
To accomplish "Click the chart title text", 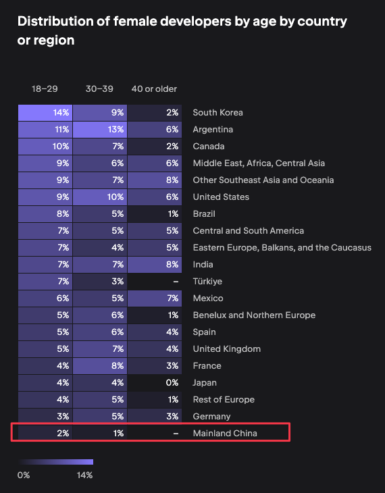I will (182, 30).
